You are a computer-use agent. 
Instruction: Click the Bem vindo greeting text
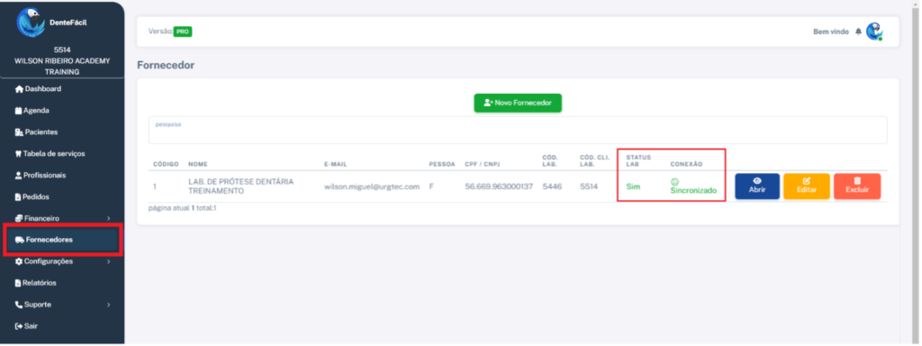(831, 32)
